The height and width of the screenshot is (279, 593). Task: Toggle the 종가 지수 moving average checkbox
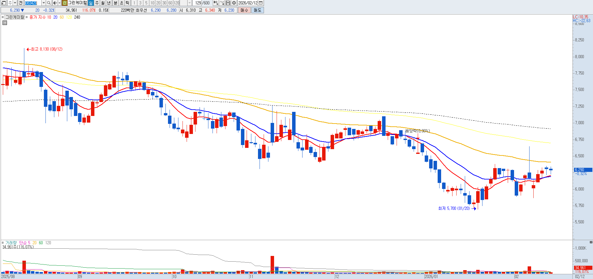[x=27, y=17]
